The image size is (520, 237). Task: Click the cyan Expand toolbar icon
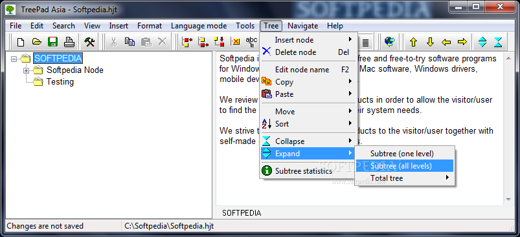click(482, 42)
